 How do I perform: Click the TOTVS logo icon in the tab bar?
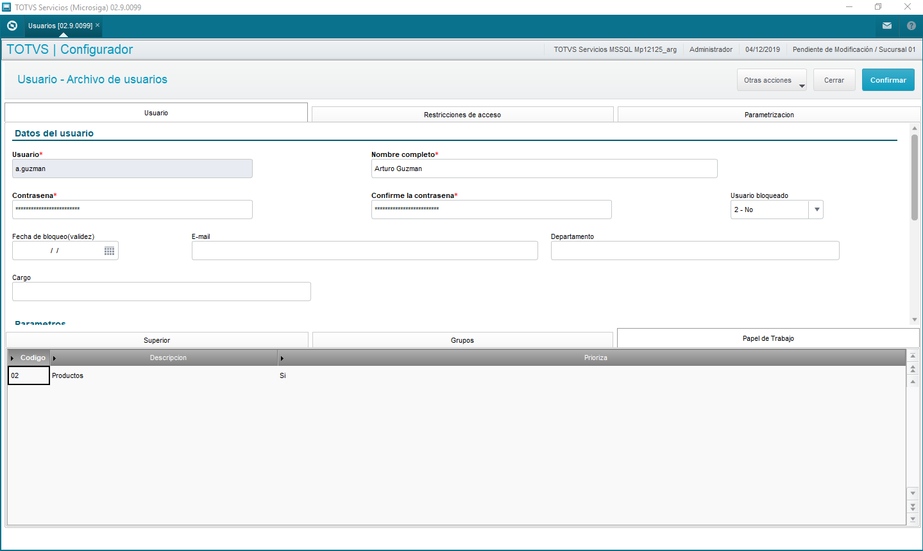point(12,26)
